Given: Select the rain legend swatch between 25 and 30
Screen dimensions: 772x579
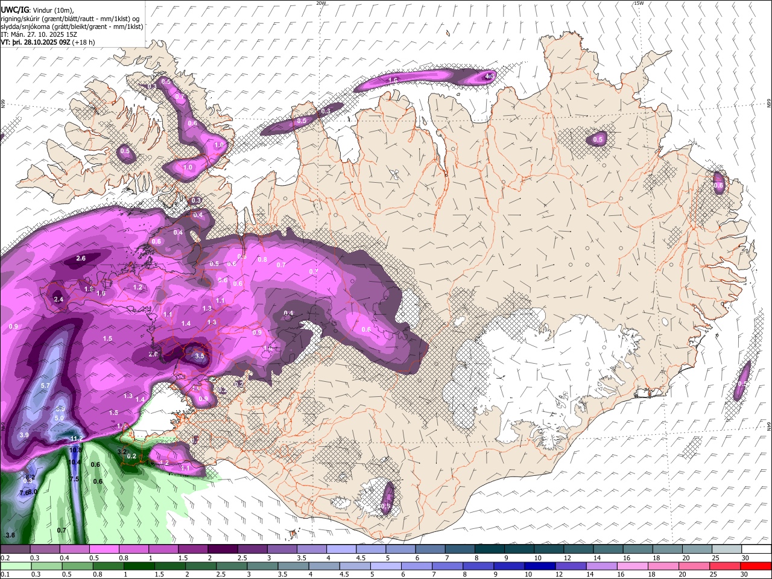Looking at the screenshot, I should coord(726,566).
